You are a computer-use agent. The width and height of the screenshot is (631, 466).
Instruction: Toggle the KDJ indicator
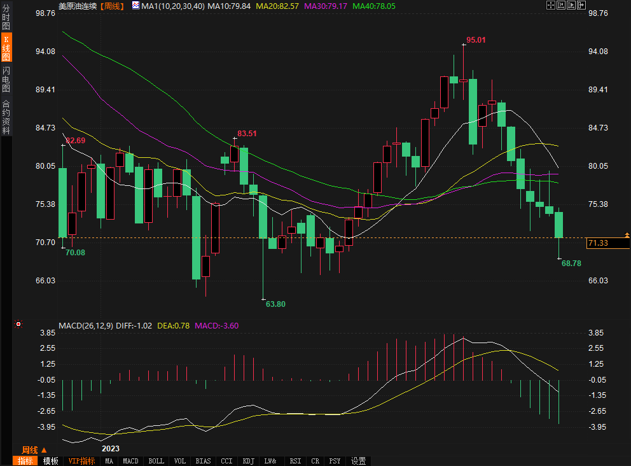pyautogui.click(x=248, y=461)
